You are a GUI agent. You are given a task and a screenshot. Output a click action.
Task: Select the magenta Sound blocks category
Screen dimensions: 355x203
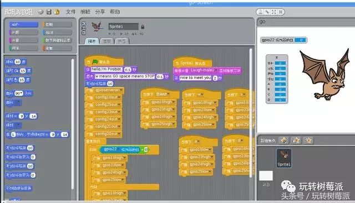point(23,40)
